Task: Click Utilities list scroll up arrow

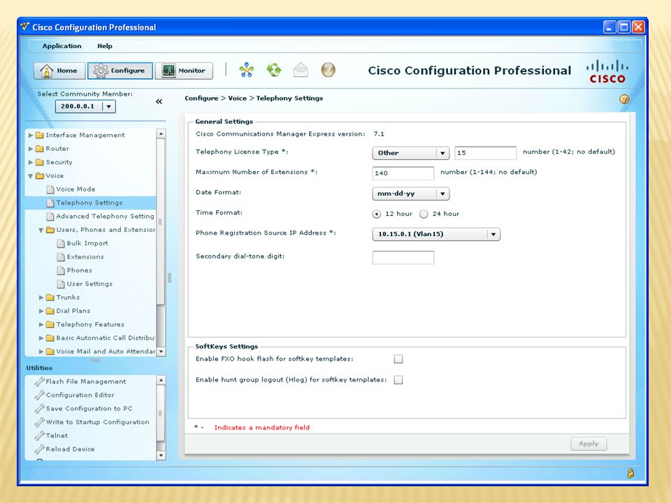Action: 161,380
